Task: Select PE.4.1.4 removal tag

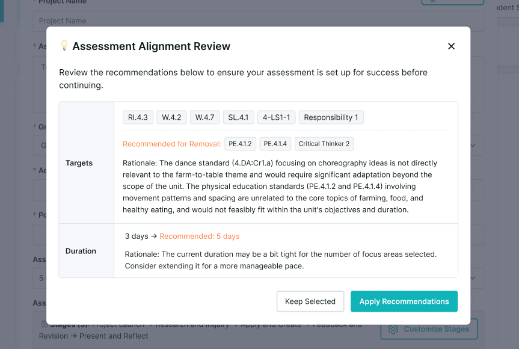Action: pyautogui.click(x=275, y=144)
